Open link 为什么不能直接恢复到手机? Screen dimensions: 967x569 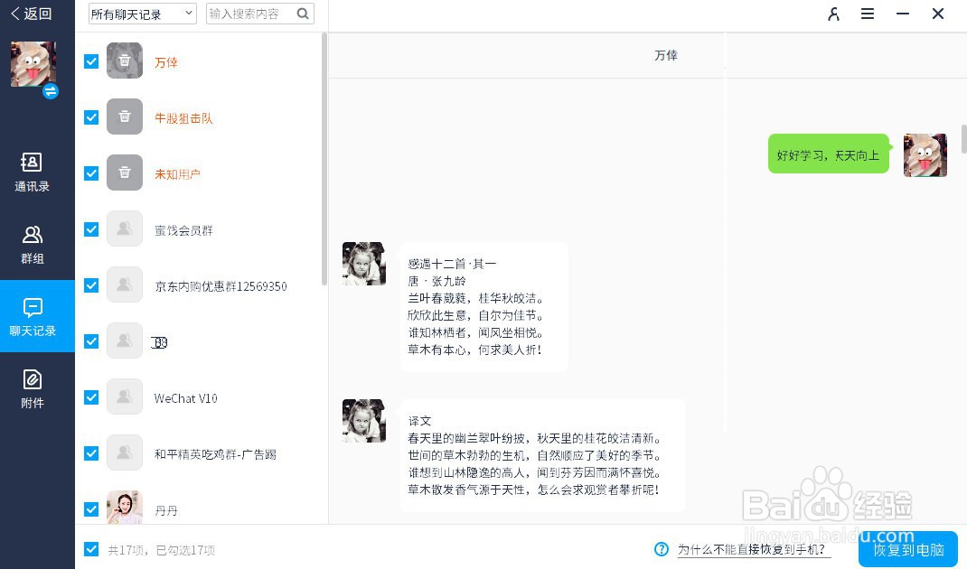click(754, 549)
